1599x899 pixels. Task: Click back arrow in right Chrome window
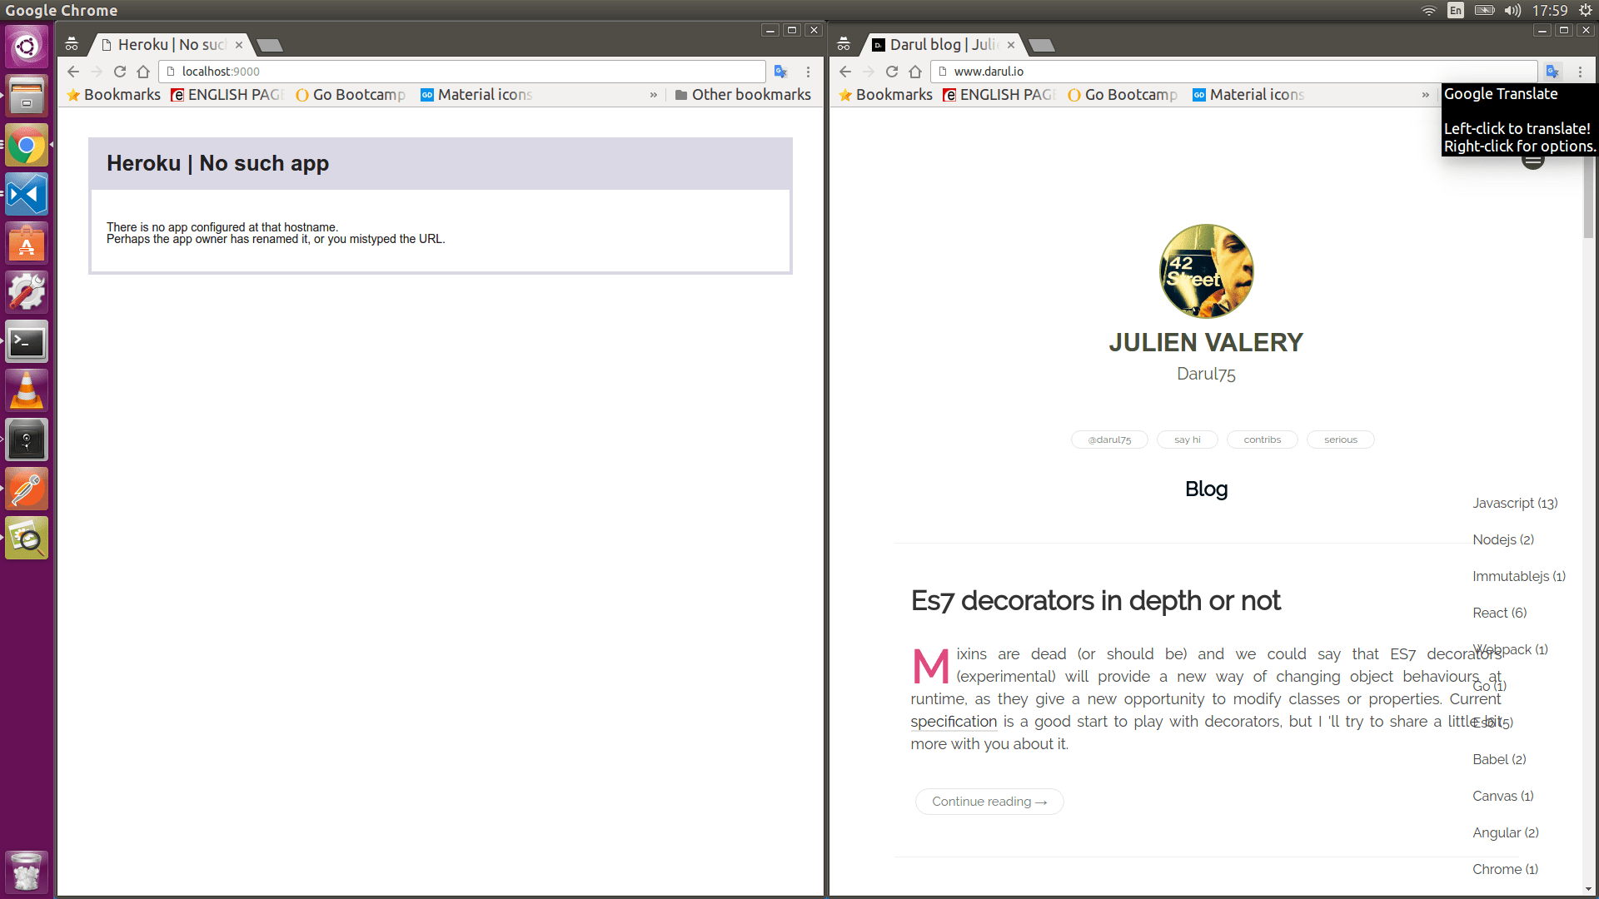[x=845, y=72]
